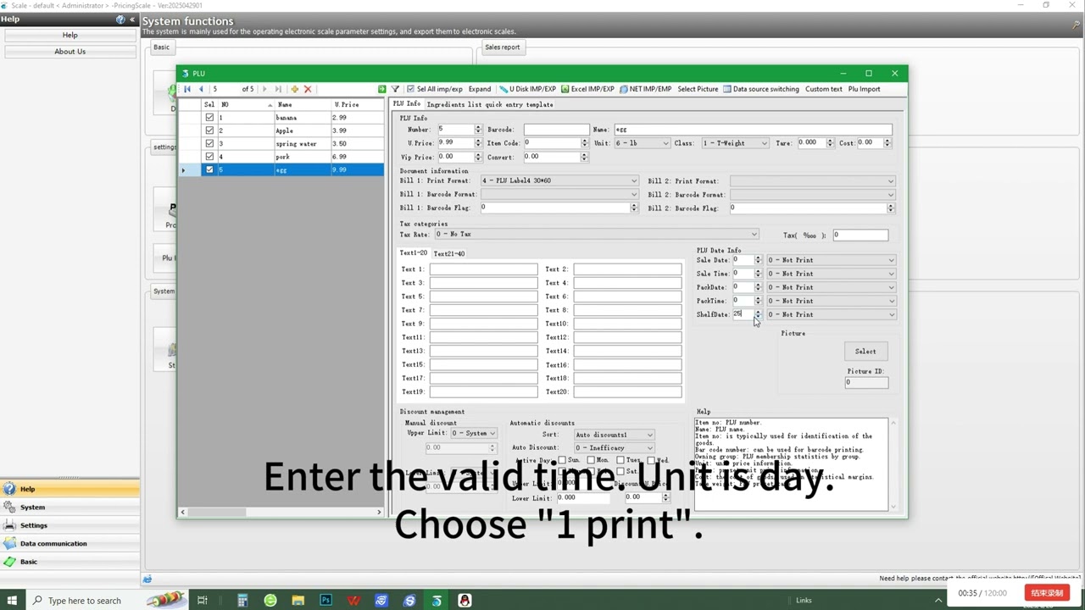Jump to last PLU record

pyautogui.click(x=278, y=89)
